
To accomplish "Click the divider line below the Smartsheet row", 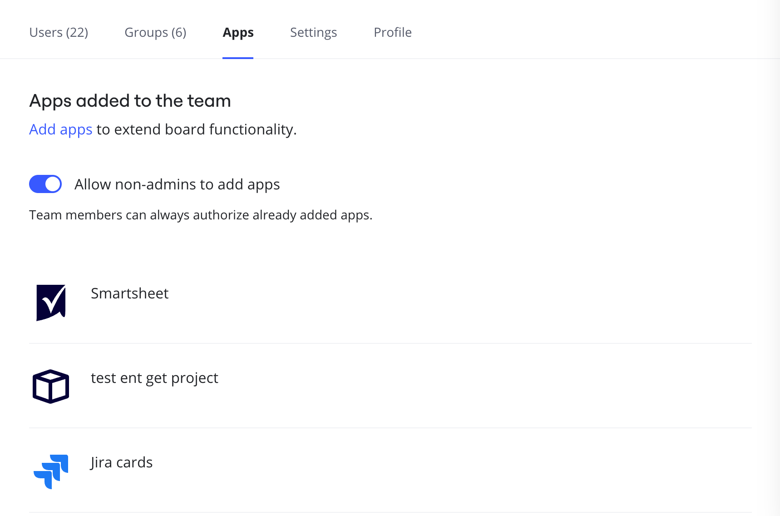I will 390,343.
